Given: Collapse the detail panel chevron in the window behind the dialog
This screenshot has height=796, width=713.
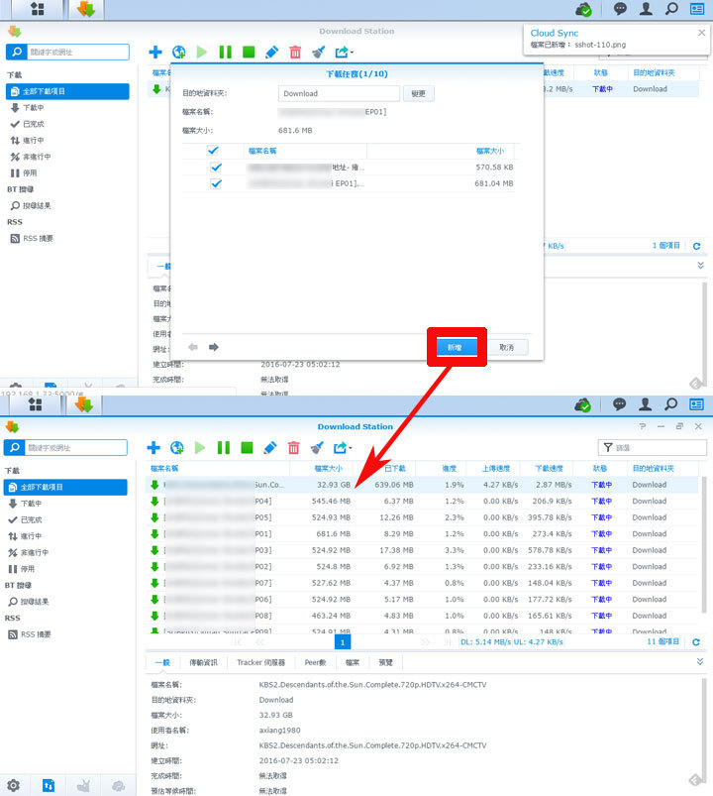Looking at the screenshot, I should (700, 266).
